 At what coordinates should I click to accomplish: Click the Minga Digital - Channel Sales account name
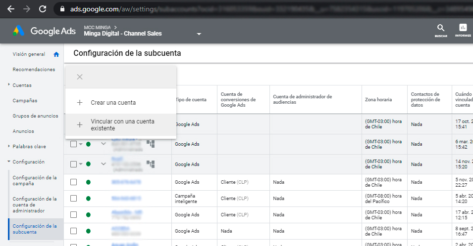tap(123, 34)
